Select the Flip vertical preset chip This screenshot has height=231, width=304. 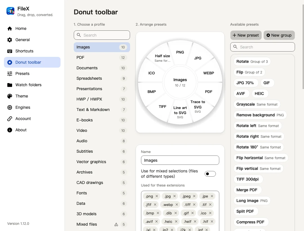click(x=258, y=168)
